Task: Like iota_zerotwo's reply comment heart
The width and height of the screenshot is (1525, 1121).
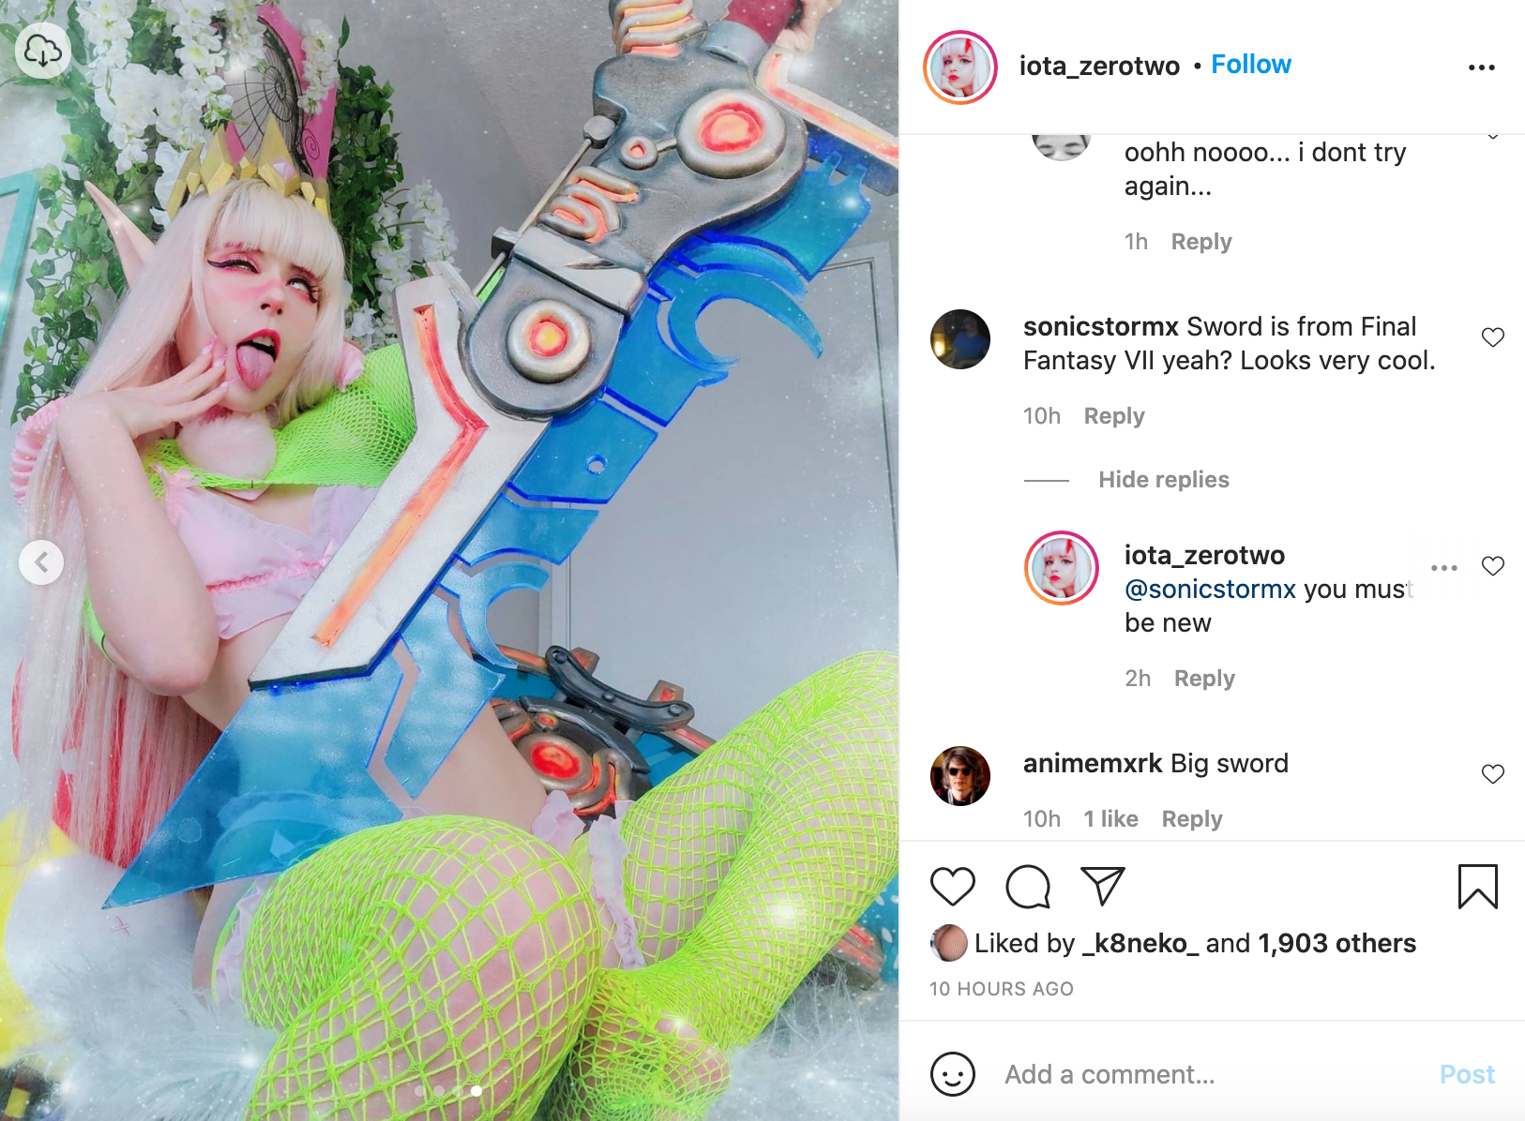Action: point(1493,566)
